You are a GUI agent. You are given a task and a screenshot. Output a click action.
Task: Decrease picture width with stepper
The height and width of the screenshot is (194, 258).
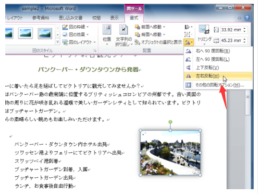pyautogui.click(x=245, y=42)
